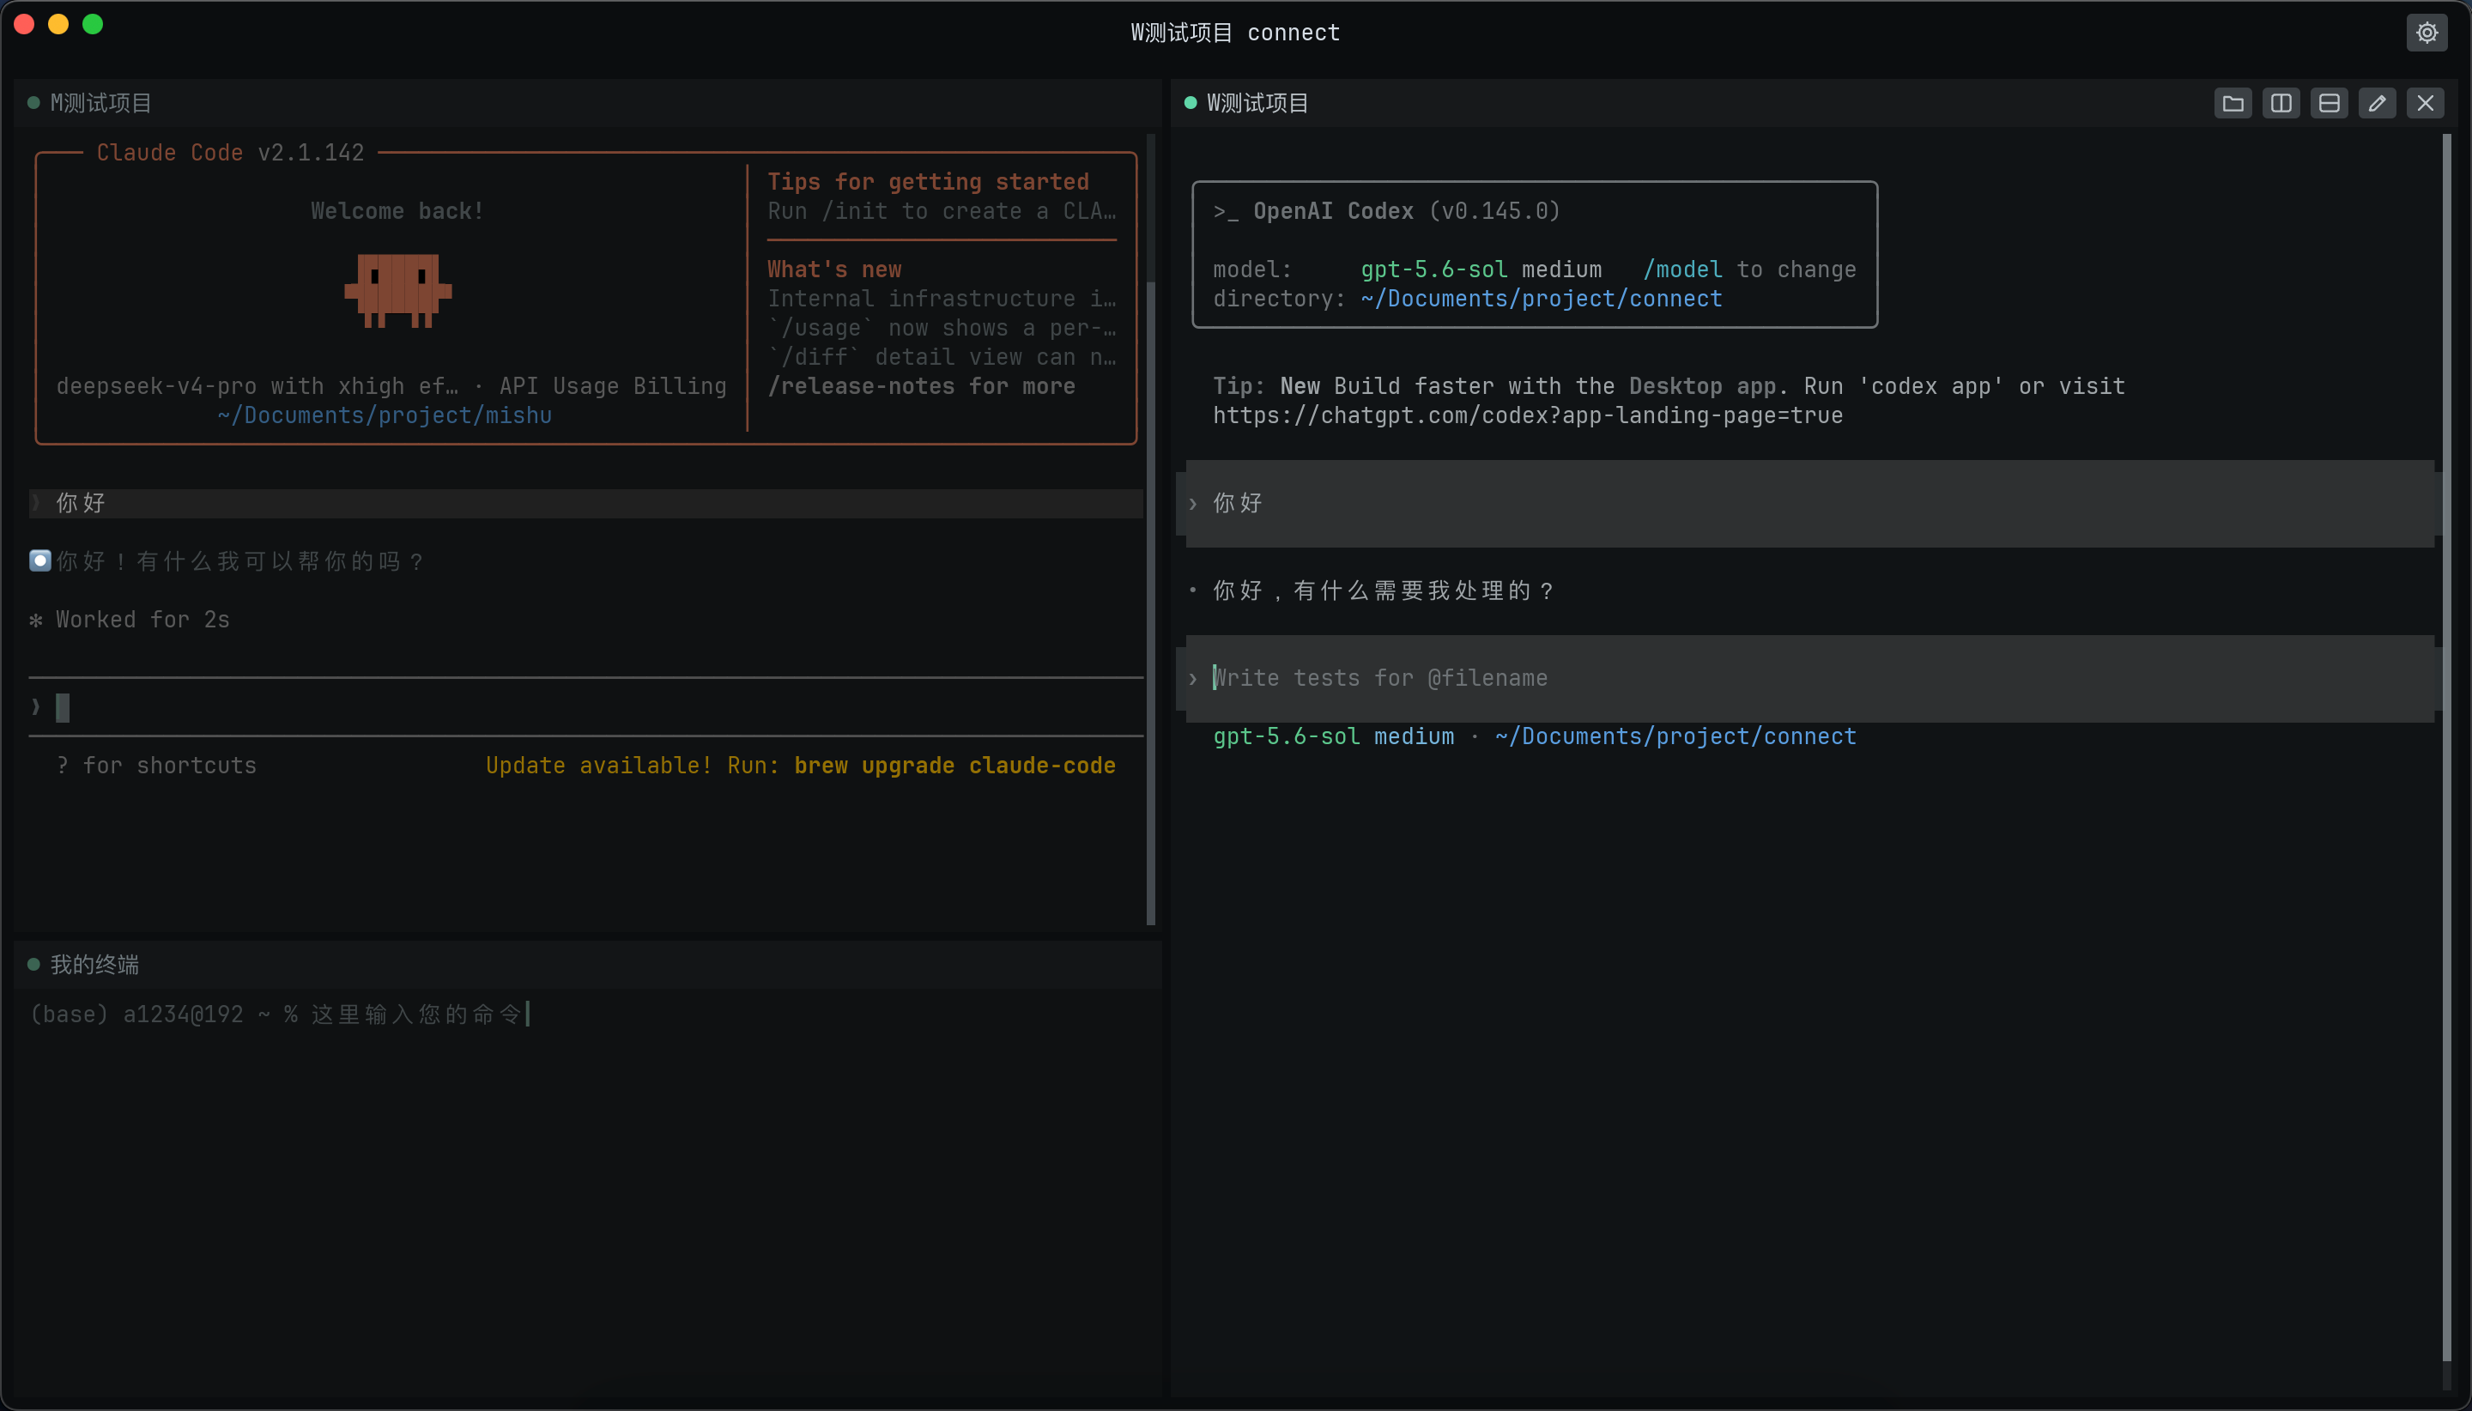The width and height of the screenshot is (2472, 1411).
Task: Open settings via the top-right gear icon
Action: click(2426, 33)
